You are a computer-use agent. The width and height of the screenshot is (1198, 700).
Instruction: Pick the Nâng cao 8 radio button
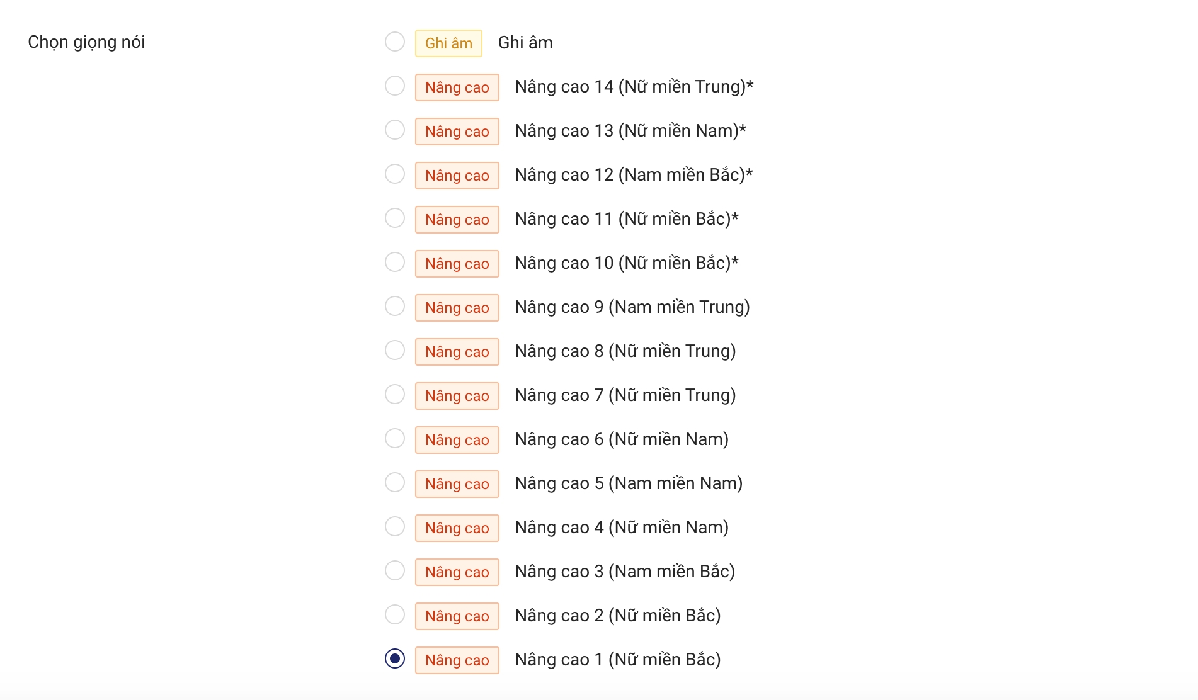(395, 351)
